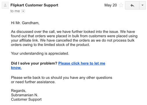Click the bold 'Did I solve your problem?' text
The image size is (147, 105).
click(34, 63)
